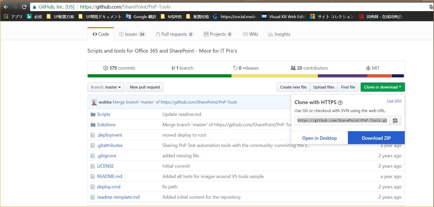Open the 'Initial commit' message
The height and width of the screenshot is (207, 434).
click(176, 166)
